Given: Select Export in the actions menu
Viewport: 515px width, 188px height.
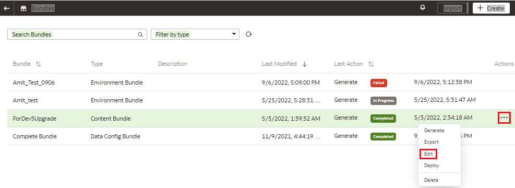Looking at the screenshot, I should 431,142.
